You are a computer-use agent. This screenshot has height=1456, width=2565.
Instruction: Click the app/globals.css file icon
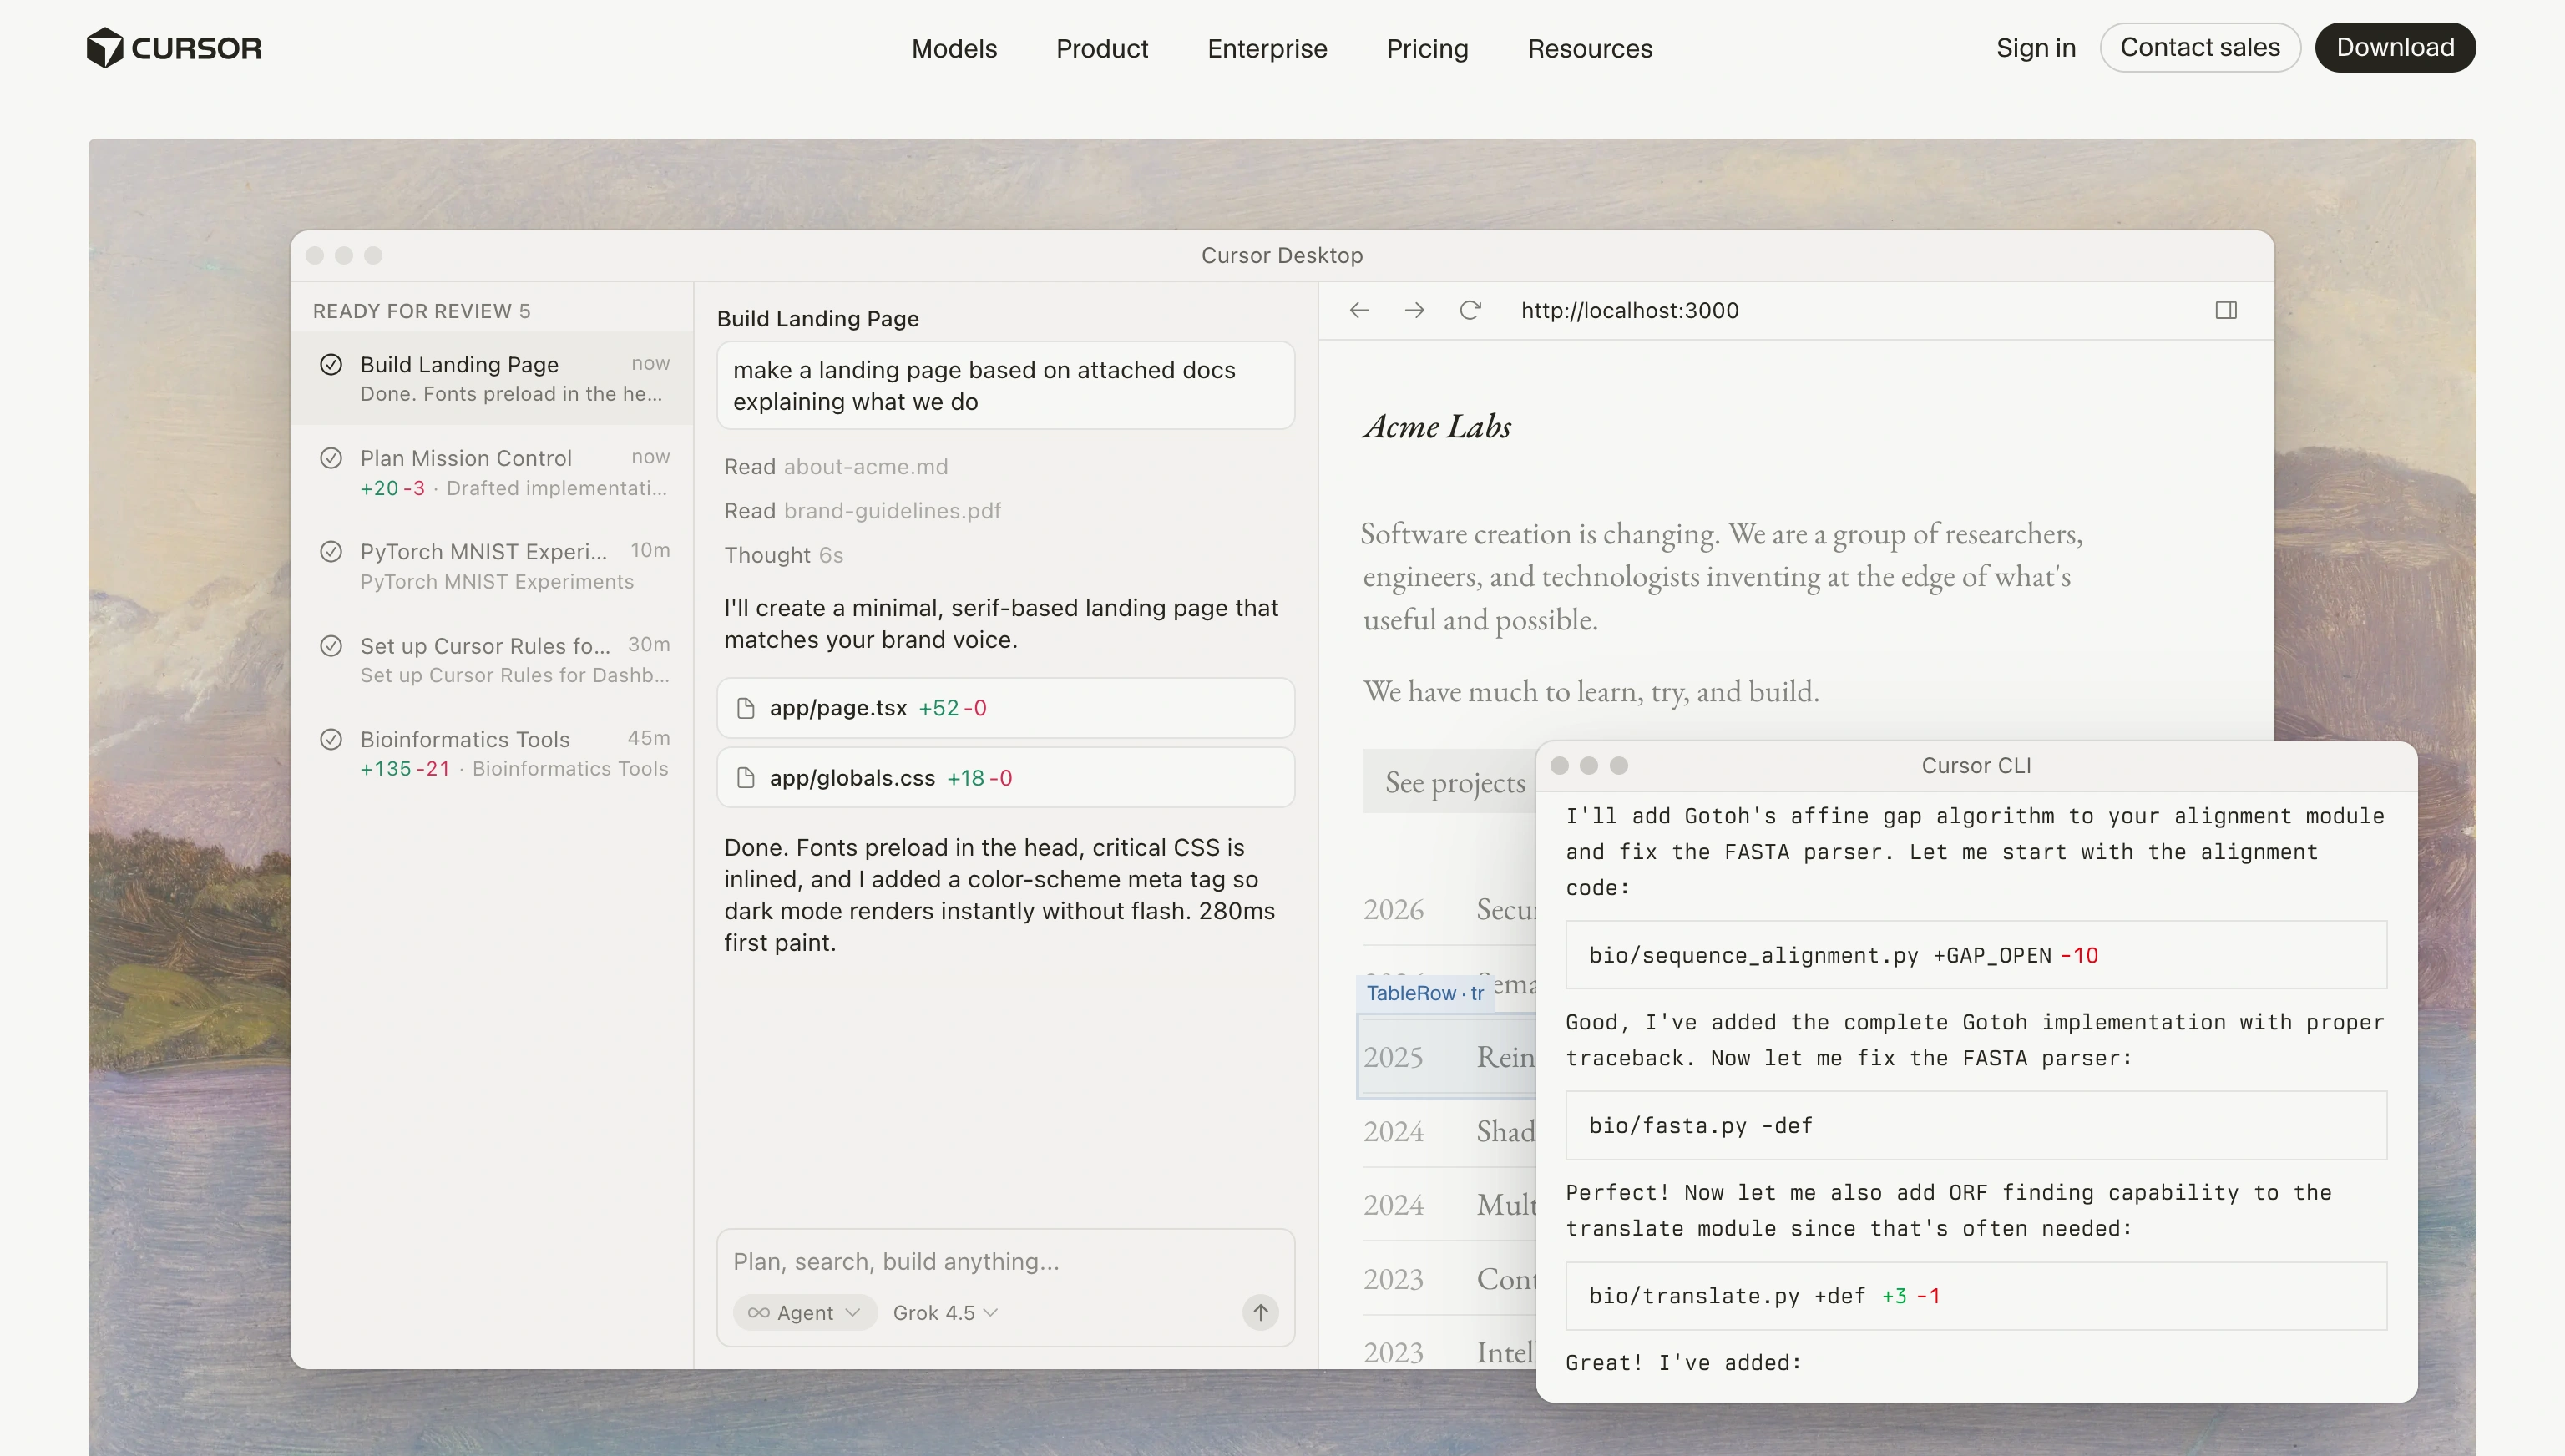(745, 778)
